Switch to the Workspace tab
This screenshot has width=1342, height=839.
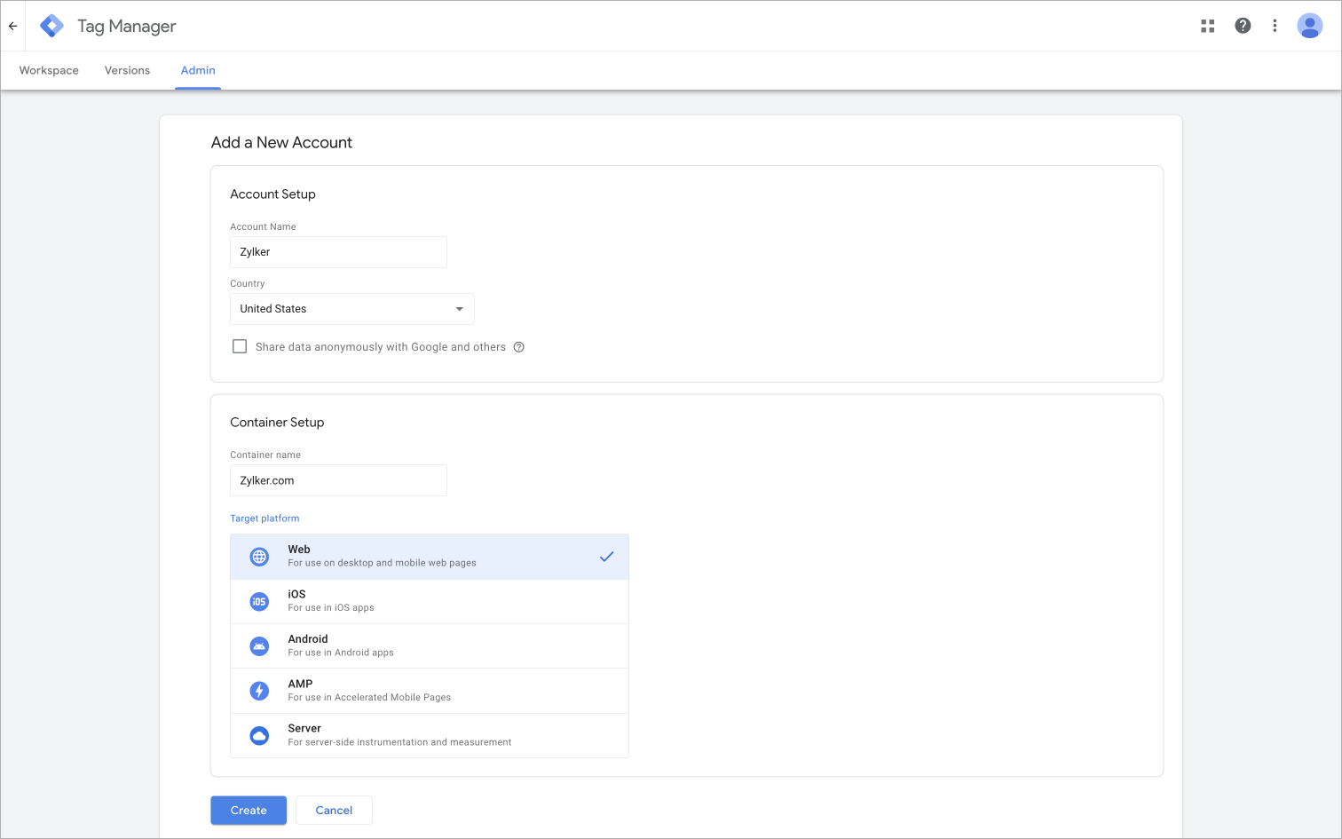49,70
